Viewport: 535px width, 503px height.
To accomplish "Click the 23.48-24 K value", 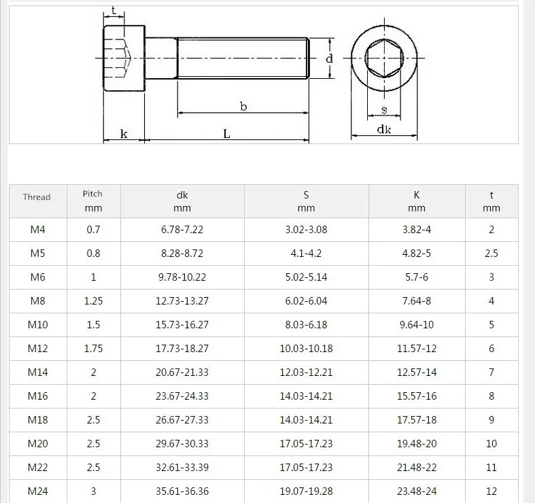I will click(x=417, y=491).
